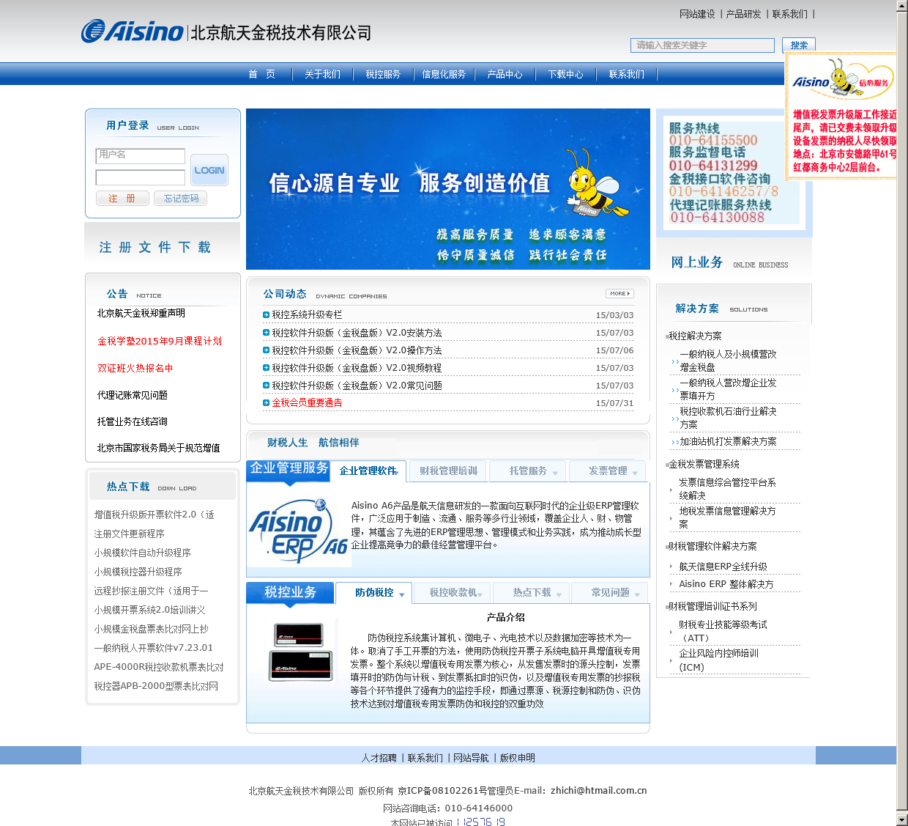Open 关于我们 navigation menu
The image size is (908, 826).
323,74
